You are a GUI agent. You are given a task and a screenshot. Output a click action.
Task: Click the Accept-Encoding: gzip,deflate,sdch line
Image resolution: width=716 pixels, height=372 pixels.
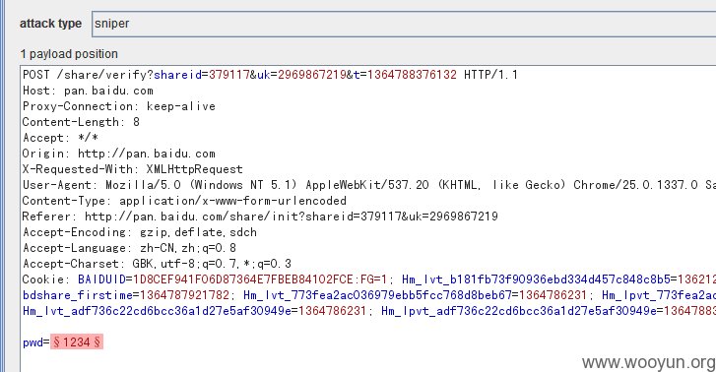[139, 232]
